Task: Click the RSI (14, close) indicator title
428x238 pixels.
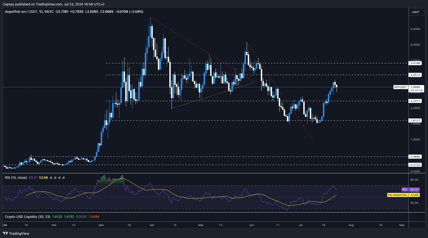Action: [x=16, y=178]
